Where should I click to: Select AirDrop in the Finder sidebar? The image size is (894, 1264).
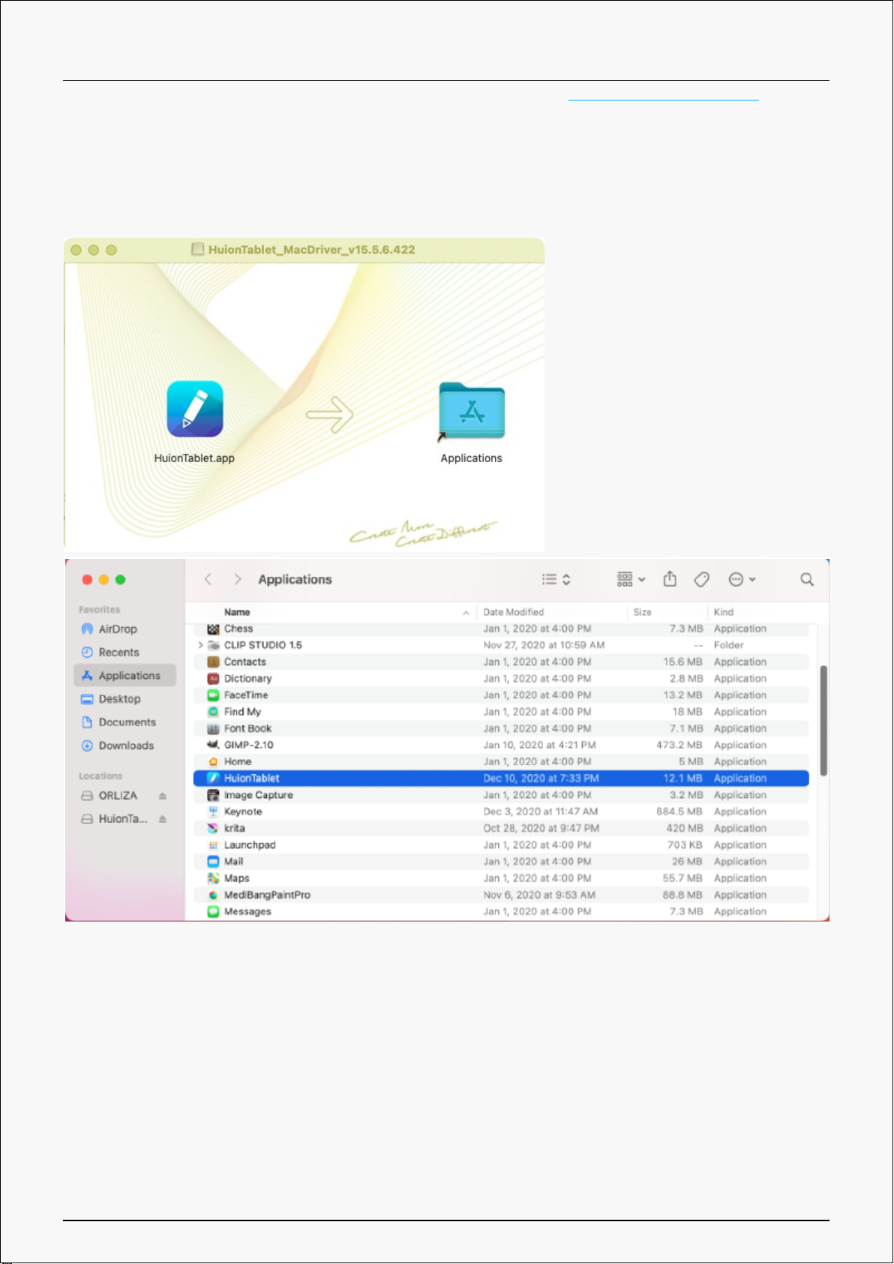(125, 629)
